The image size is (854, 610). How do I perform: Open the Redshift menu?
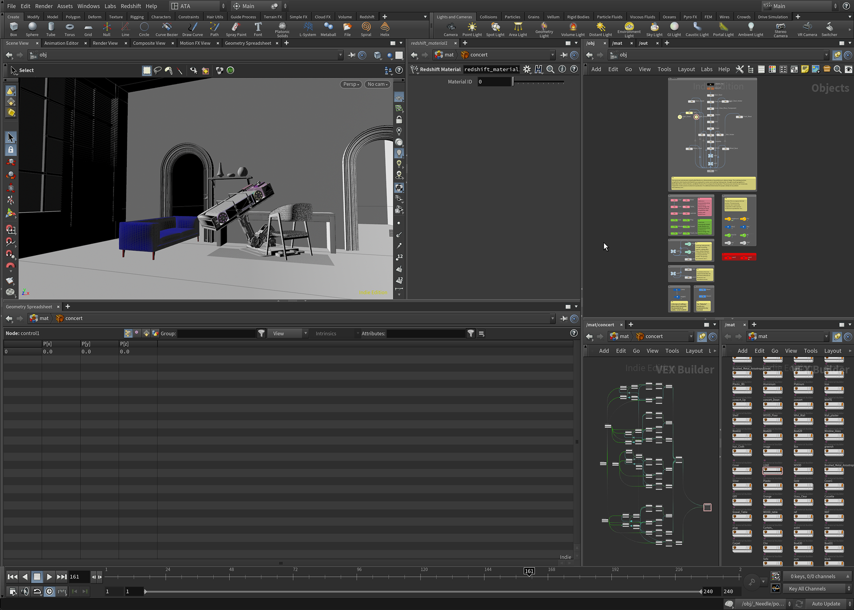click(x=130, y=6)
